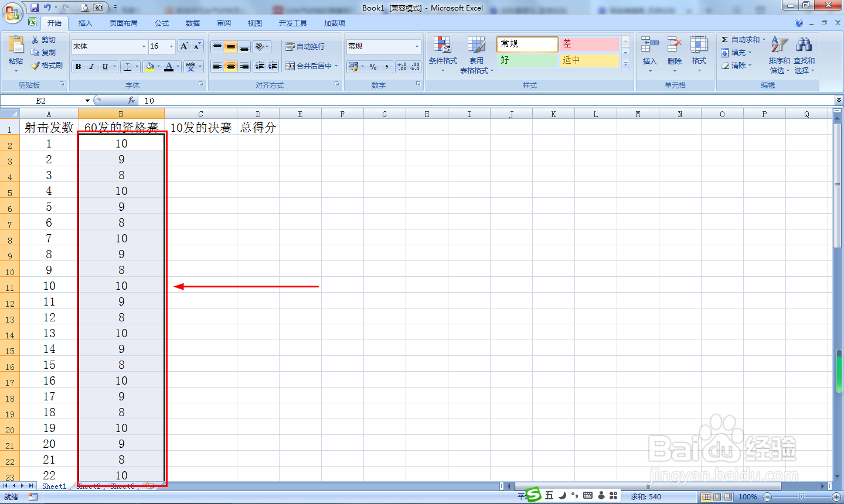Image resolution: width=844 pixels, height=504 pixels.
Task: Open Find & Select binoculars (查找和选择)
Action: click(804, 55)
